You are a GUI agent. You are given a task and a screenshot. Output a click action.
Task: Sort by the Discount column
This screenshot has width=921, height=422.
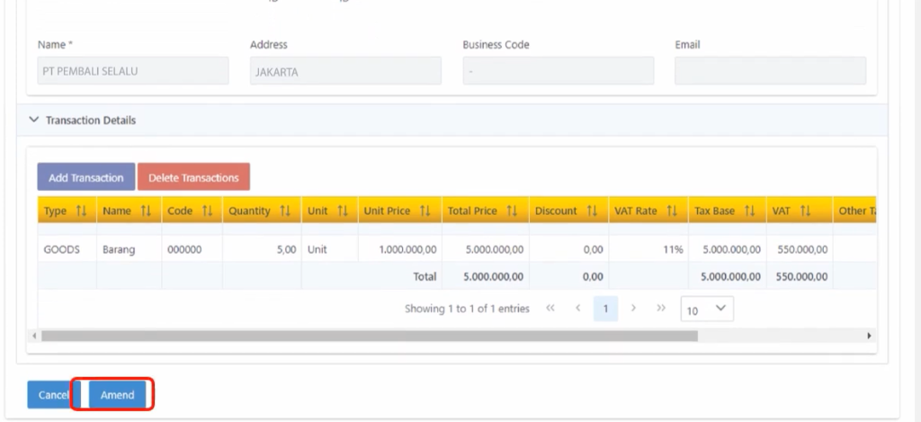[592, 211]
